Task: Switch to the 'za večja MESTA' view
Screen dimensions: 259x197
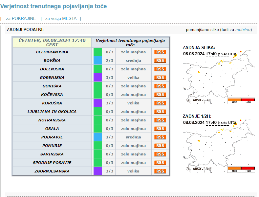Action: pyautogui.click(x=61, y=19)
